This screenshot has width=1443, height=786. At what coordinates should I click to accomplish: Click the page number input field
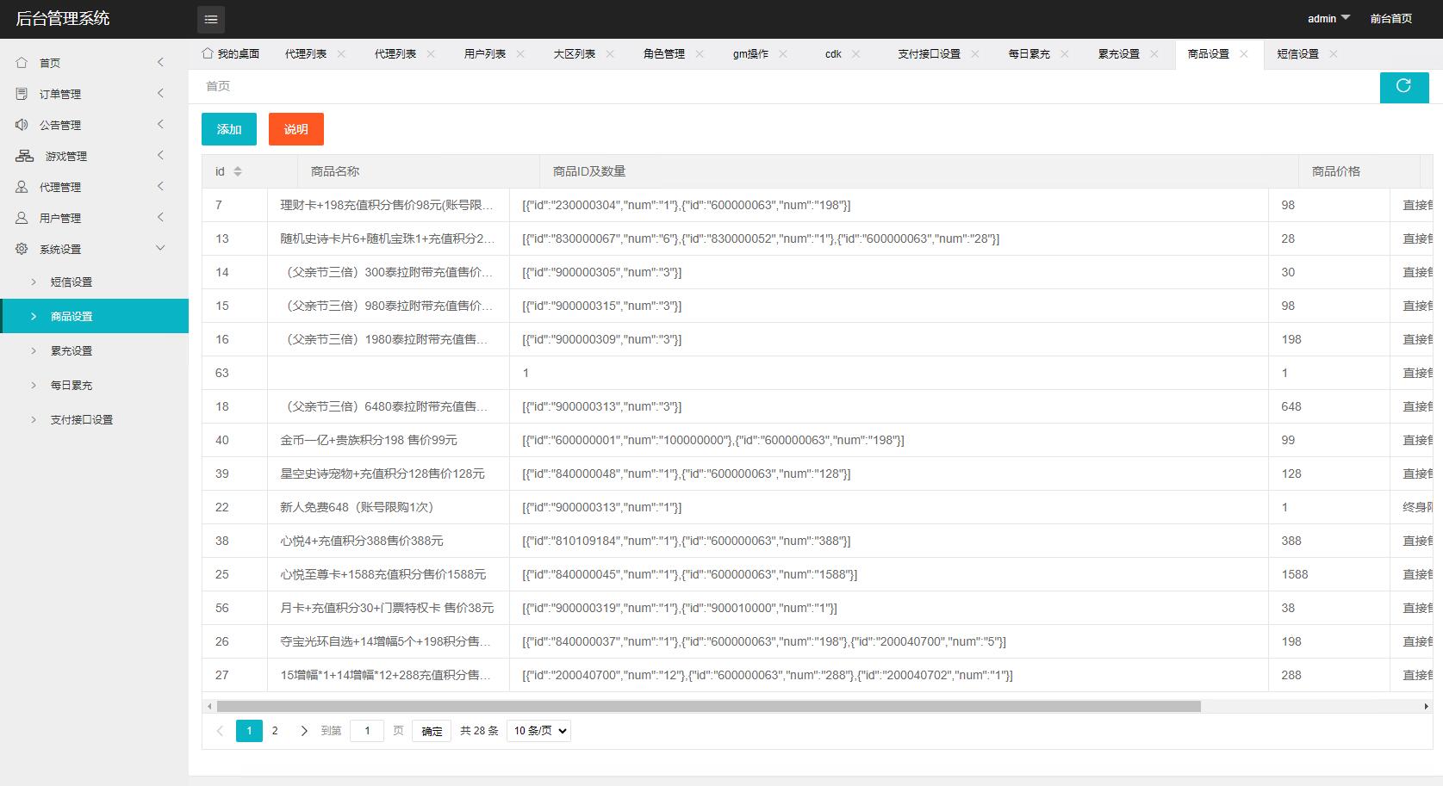click(x=367, y=731)
